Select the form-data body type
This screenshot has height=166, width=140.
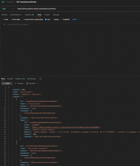tap(11, 19)
